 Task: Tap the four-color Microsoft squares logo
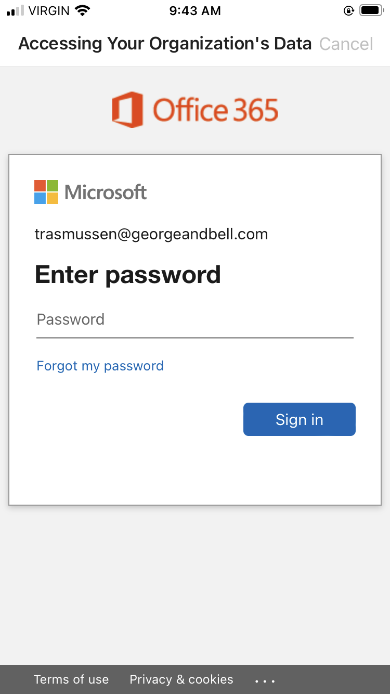[46, 192]
